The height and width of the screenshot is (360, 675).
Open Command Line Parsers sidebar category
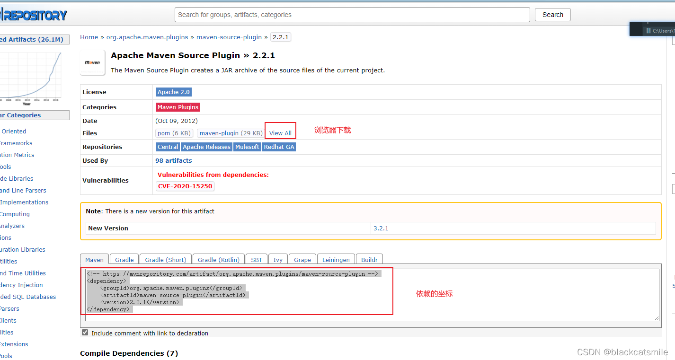tap(23, 190)
